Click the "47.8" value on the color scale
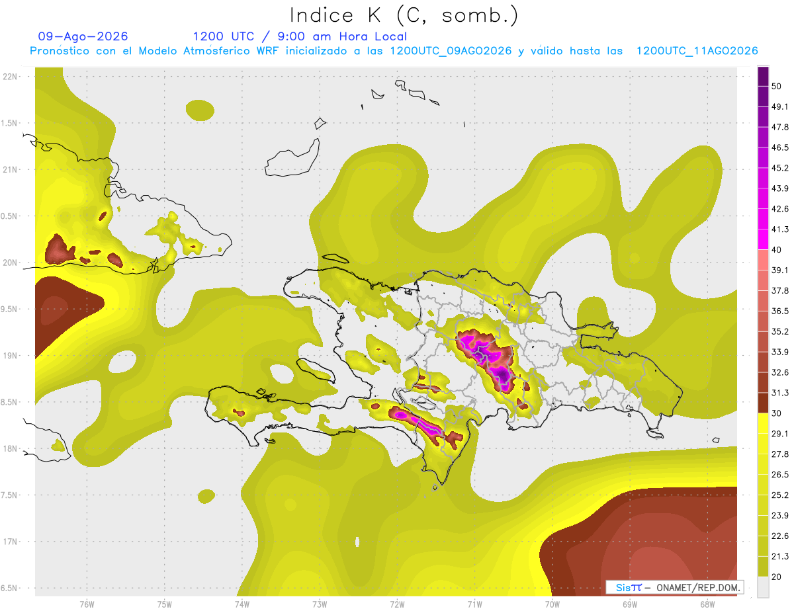 tap(780, 127)
